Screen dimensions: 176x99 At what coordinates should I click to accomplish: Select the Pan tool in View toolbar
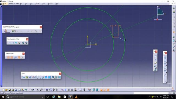30,77
